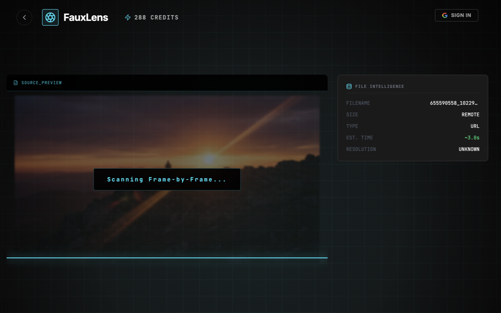Click the FauxLens aperture logo icon

click(x=50, y=17)
